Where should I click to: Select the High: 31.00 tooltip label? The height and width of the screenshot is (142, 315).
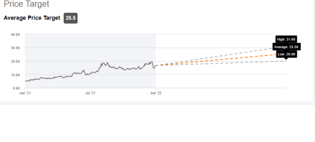click(286, 39)
